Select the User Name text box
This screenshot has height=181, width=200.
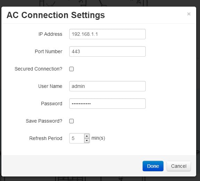[107, 86]
